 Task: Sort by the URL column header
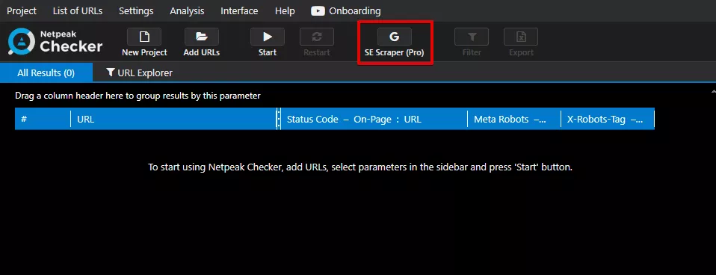click(173, 120)
